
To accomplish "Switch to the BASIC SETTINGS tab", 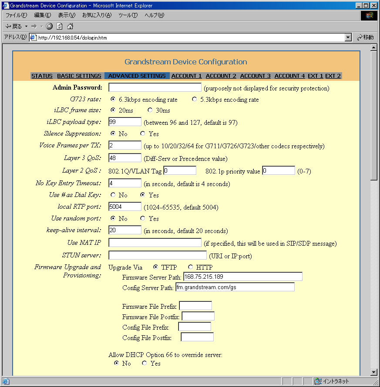I will 79,76.
